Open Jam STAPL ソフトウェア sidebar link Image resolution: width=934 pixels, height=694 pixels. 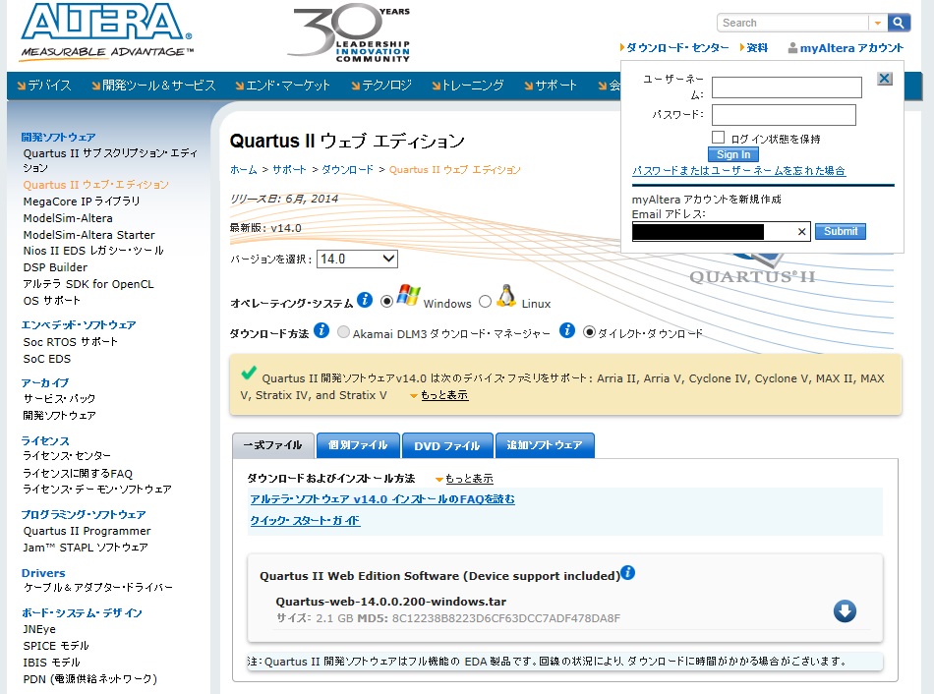point(86,548)
